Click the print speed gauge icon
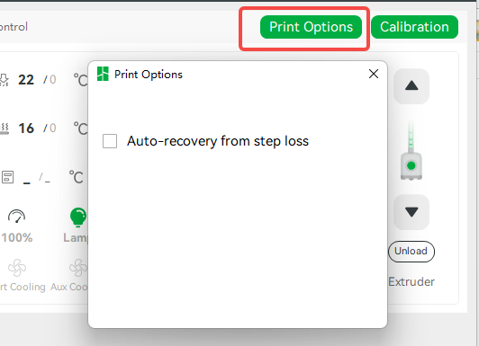This screenshot has height=346, width=479. click(x=16, y=216)
